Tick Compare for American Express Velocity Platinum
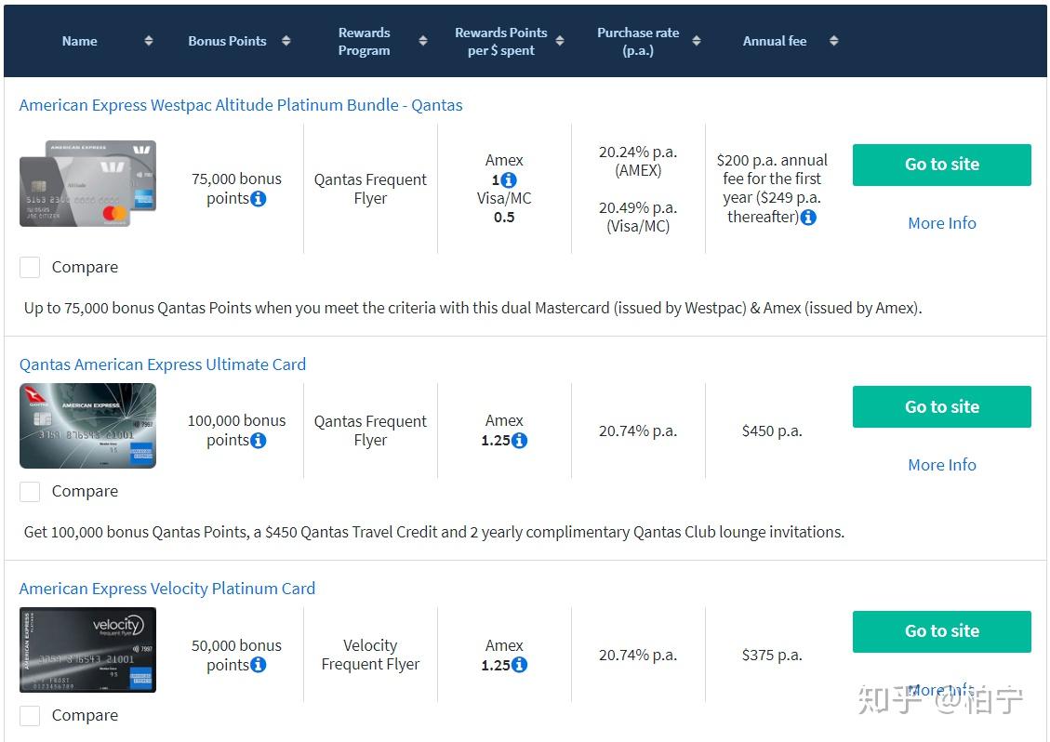 click(30, 716)
